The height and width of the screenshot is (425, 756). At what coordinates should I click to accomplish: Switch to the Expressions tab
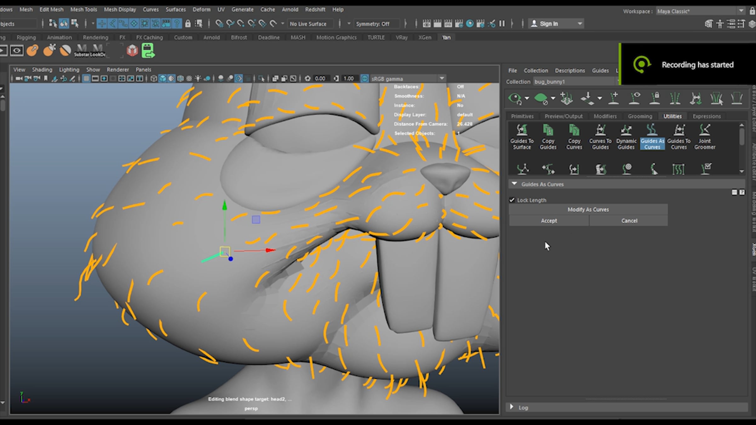click(x=707, y=116)
